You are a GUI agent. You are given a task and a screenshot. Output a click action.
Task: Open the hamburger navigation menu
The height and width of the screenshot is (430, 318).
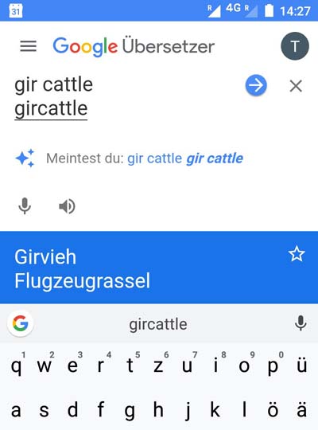(x=28, y=46)
